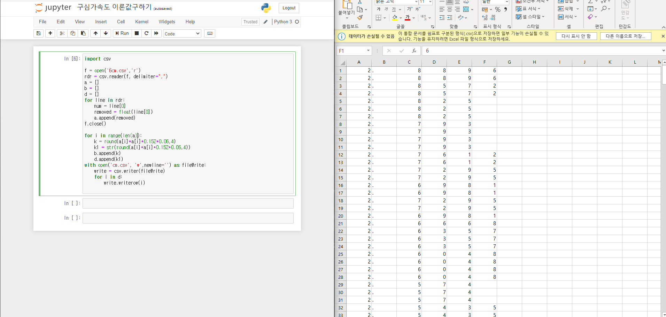Toggle Italic formatting in Excel
Screen dimensions: 666x317
(386, 9)
